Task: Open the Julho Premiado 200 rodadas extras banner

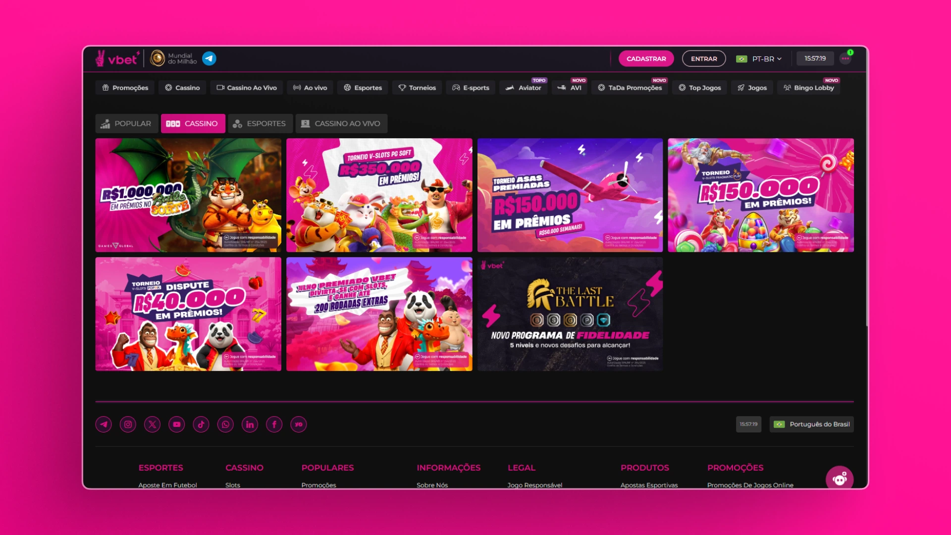Action: click(379, 314)
